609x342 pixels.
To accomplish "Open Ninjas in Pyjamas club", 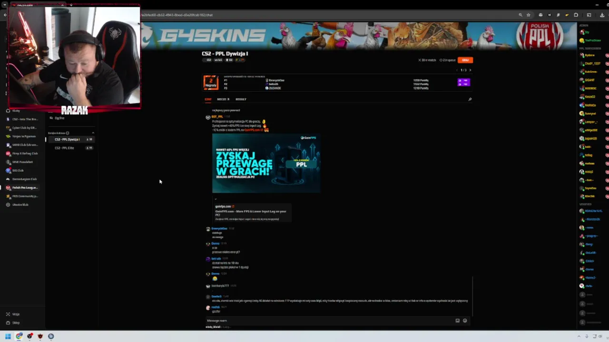I will tap(23, 136).
